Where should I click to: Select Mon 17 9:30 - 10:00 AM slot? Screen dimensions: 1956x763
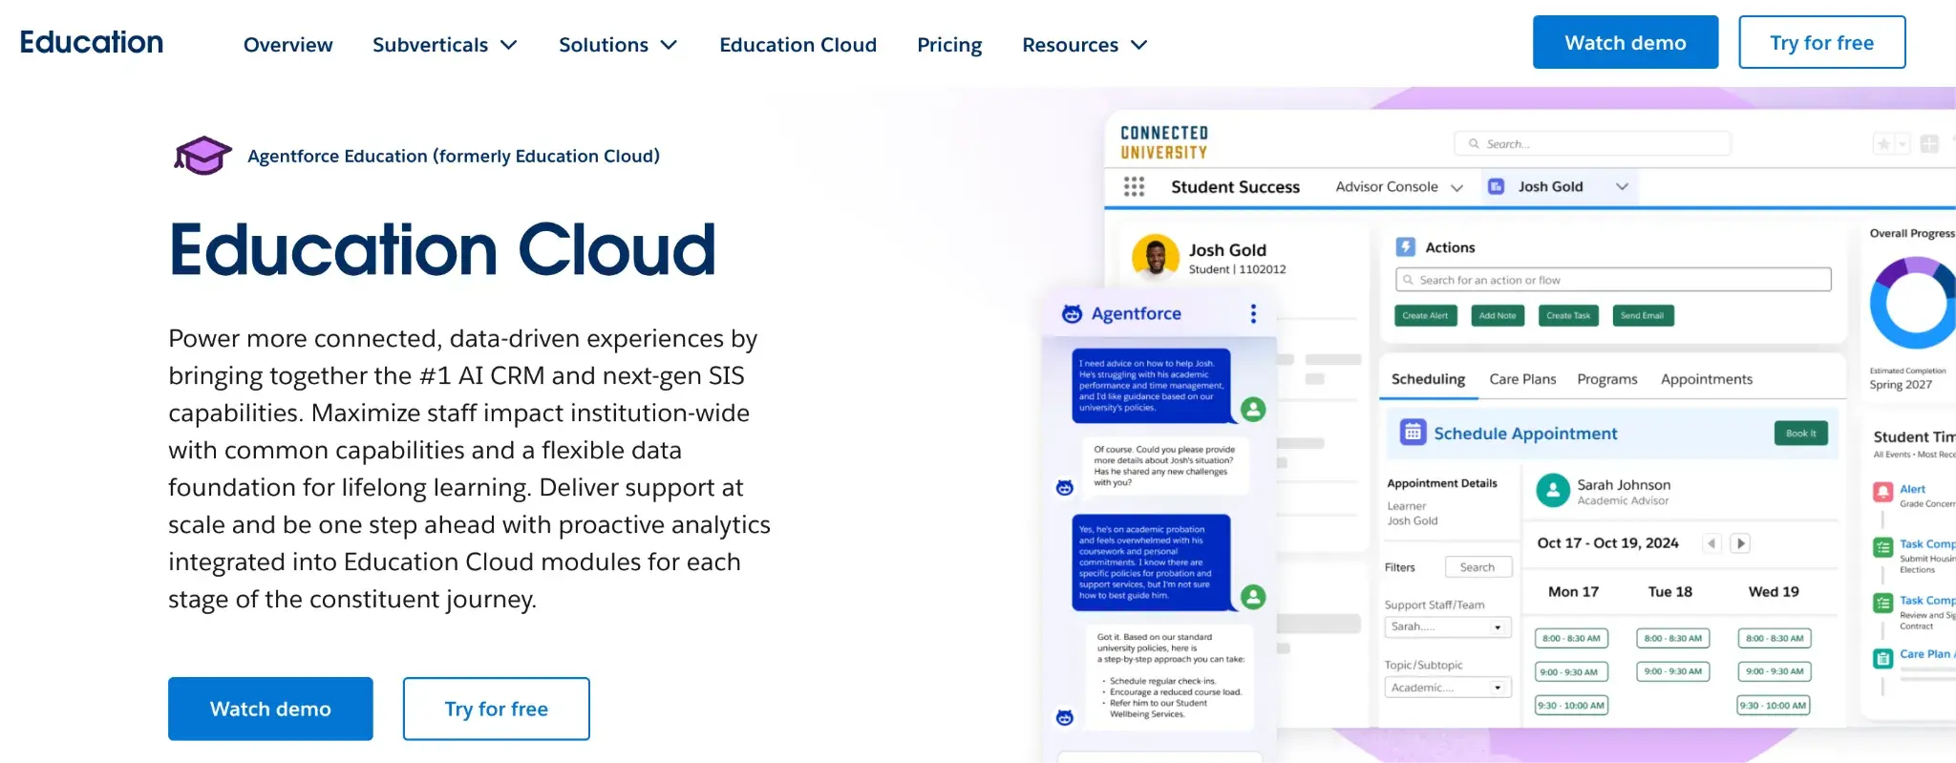click(x=1571, y=706)
